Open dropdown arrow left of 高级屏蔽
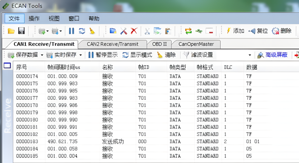 [x=250, y=55]
